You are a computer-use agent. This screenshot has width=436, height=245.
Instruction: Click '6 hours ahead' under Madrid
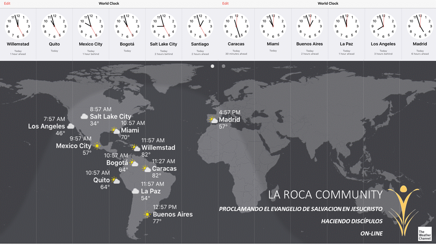pos(420,54)
